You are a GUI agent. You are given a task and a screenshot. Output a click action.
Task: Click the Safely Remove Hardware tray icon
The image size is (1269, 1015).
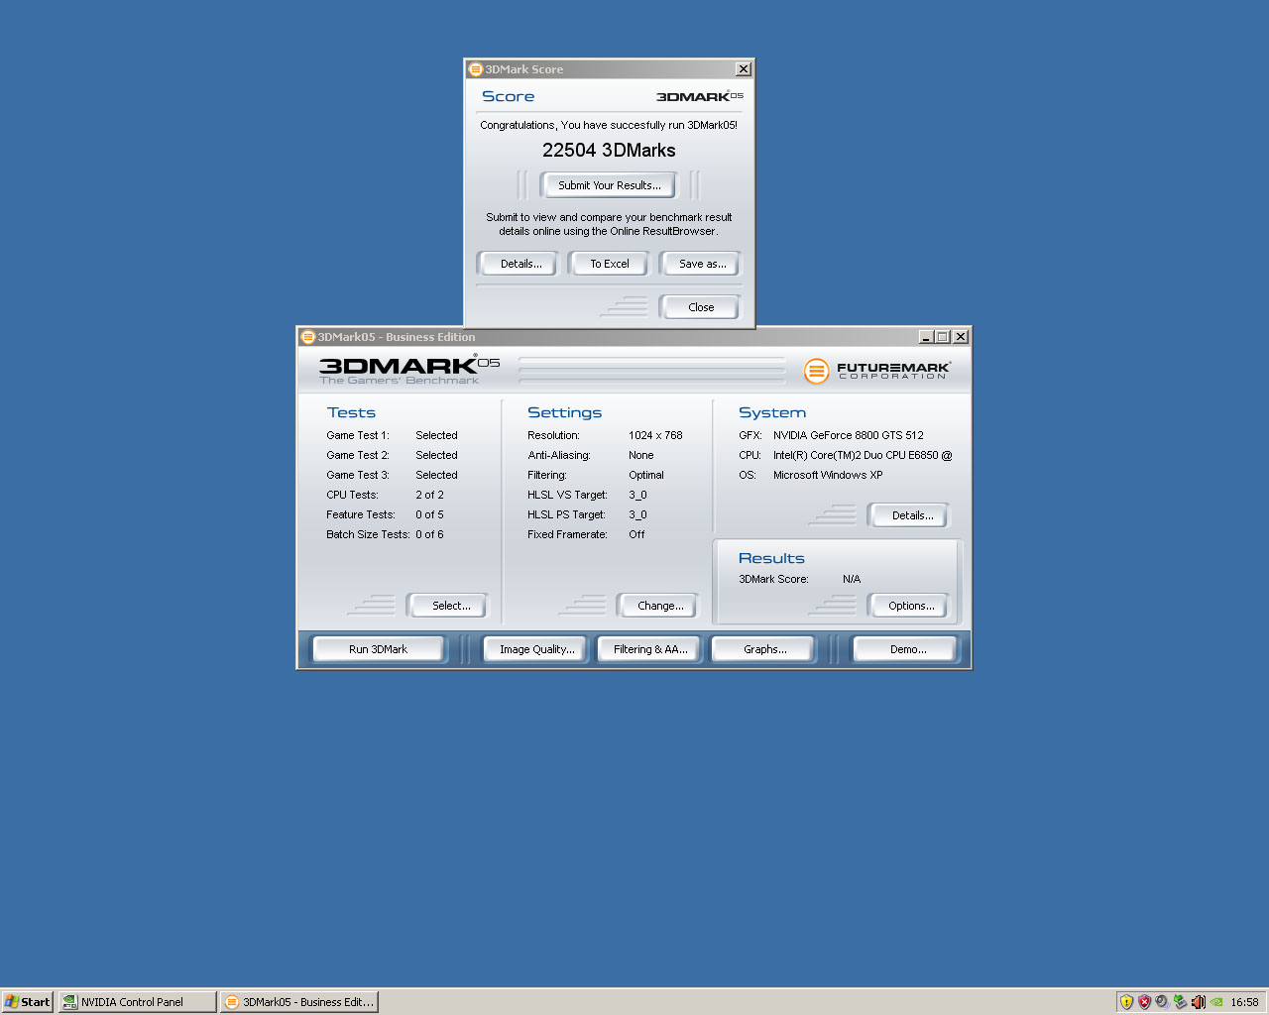pos(1180,1002)
